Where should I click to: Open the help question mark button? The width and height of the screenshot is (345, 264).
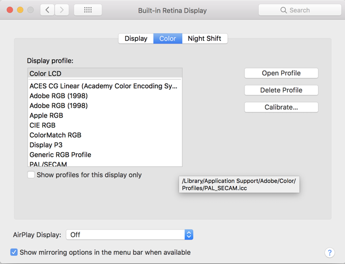[329, 253]
